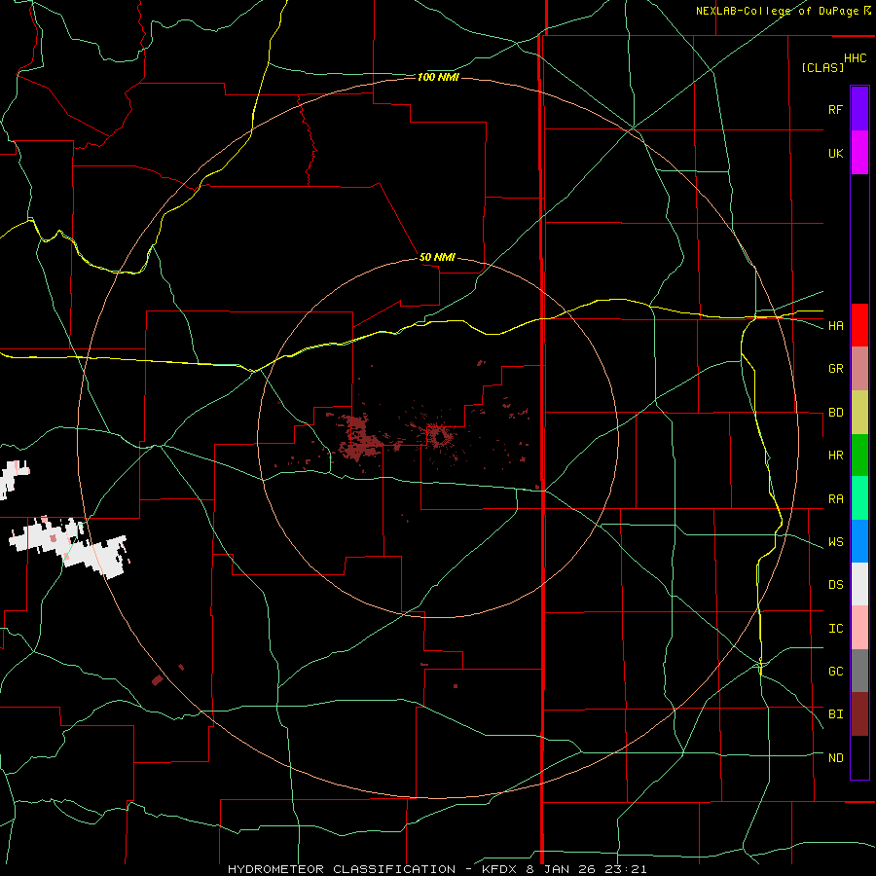The width and height of the screenshot is (876, 876).
Task: Click the HA red legend swatch
Action: [859, 325]
